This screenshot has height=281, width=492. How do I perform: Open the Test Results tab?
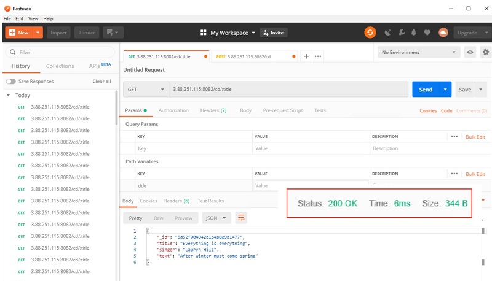tap(210, 201)
